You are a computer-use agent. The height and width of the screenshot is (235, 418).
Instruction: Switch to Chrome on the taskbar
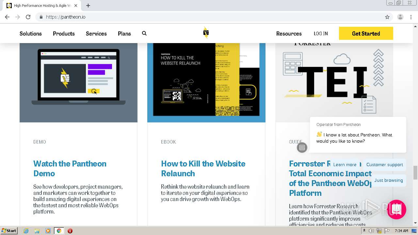(59, 231)
